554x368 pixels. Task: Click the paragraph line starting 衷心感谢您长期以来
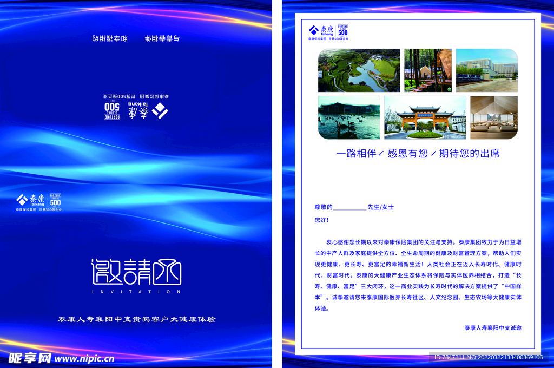[x=424, y=242]
